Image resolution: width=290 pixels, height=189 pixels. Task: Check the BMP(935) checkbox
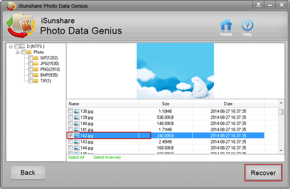tap(30, 75)
